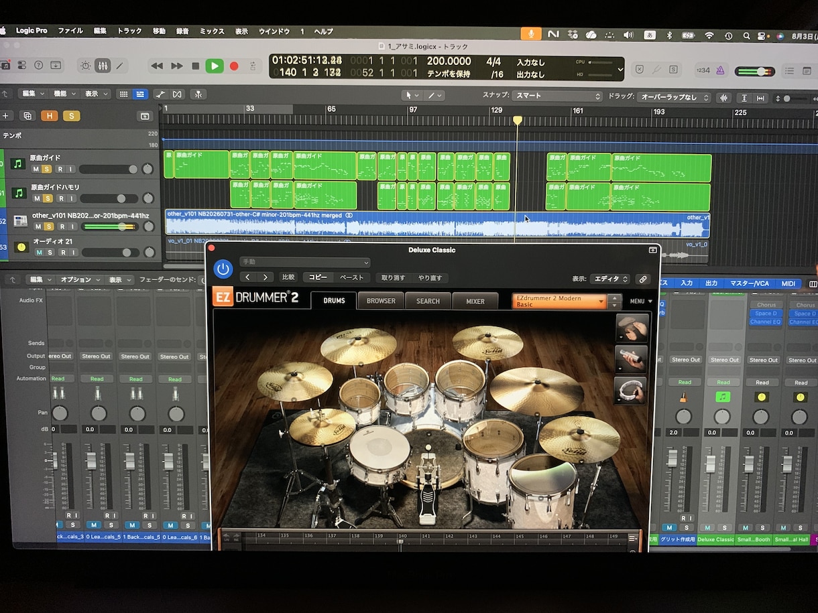This screenshot has width=818, height=613.
Task: Open Smart Controls dial icon
Action: point(85,66)
